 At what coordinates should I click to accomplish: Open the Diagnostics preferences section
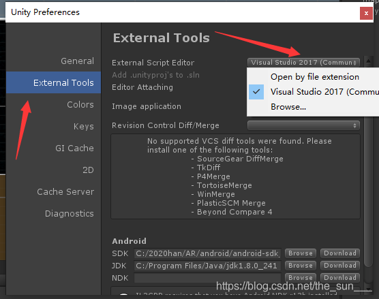pyautogui.click(x=69, y=213)
